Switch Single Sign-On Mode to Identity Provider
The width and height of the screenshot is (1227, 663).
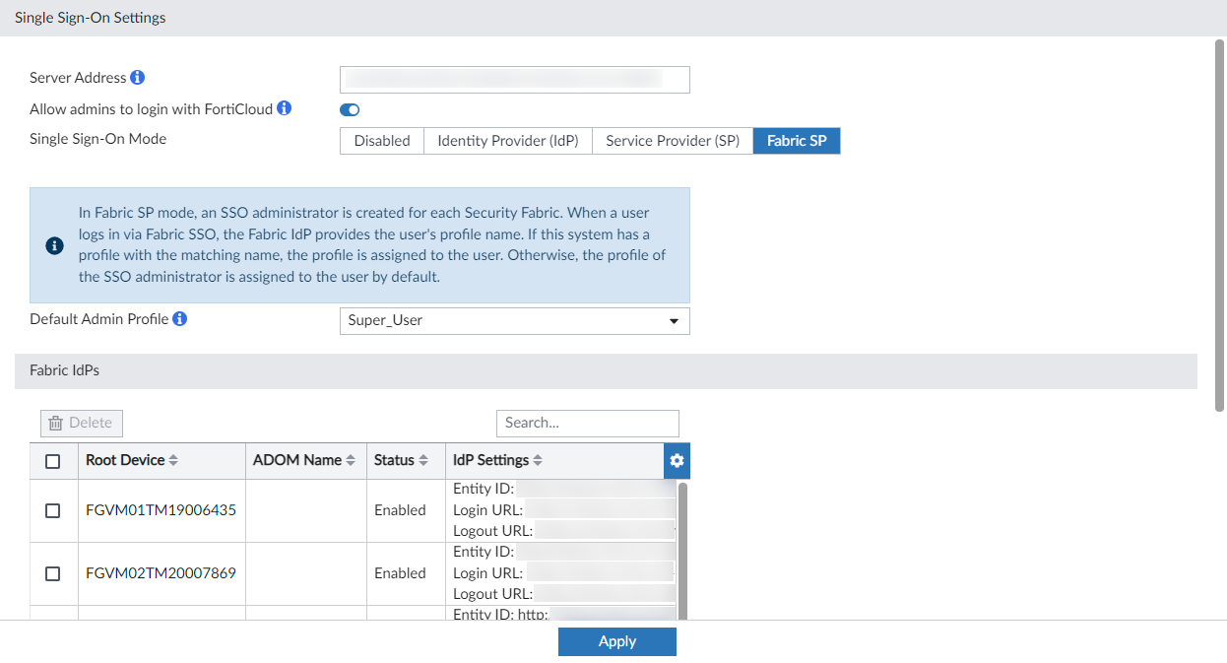[507, 140]
